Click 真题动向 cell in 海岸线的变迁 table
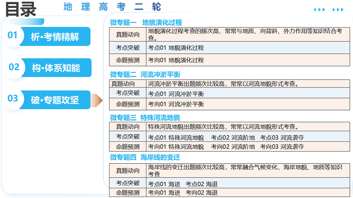This screenshot has width=353, height=198. tap(128, 170)
